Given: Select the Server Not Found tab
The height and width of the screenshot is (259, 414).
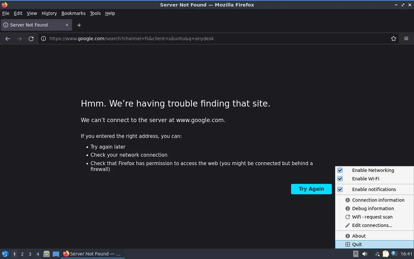Looking at the screenshot, I should (x=36, y=25).
